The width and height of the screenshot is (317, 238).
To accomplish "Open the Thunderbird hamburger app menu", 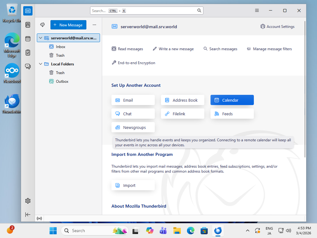I will [257, 11].
